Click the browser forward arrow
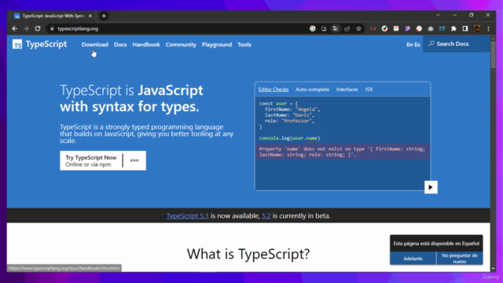 [x=26, y=28]
